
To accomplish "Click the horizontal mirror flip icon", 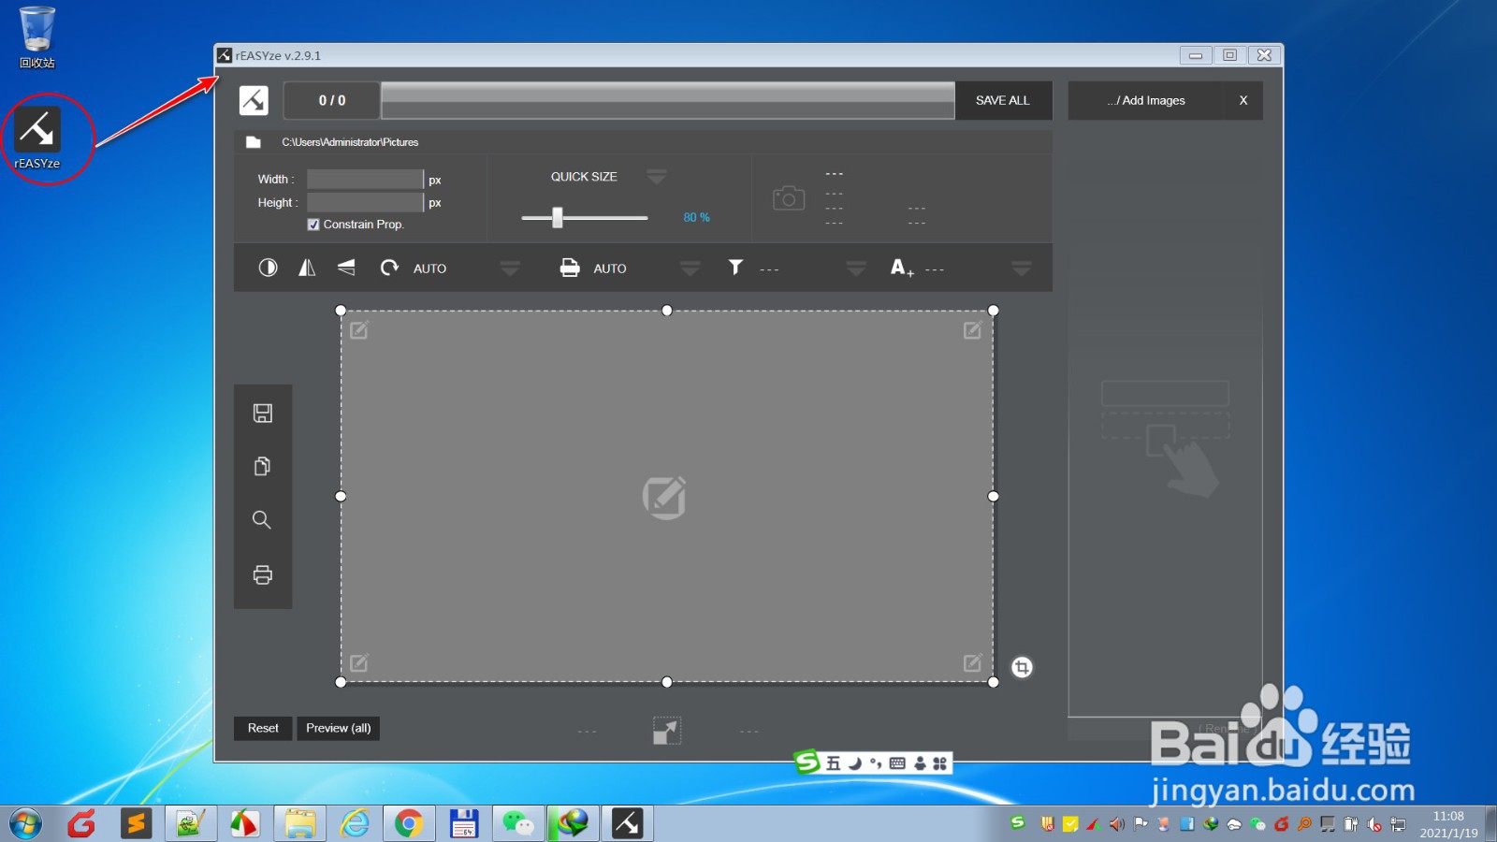I will point(307,268).
